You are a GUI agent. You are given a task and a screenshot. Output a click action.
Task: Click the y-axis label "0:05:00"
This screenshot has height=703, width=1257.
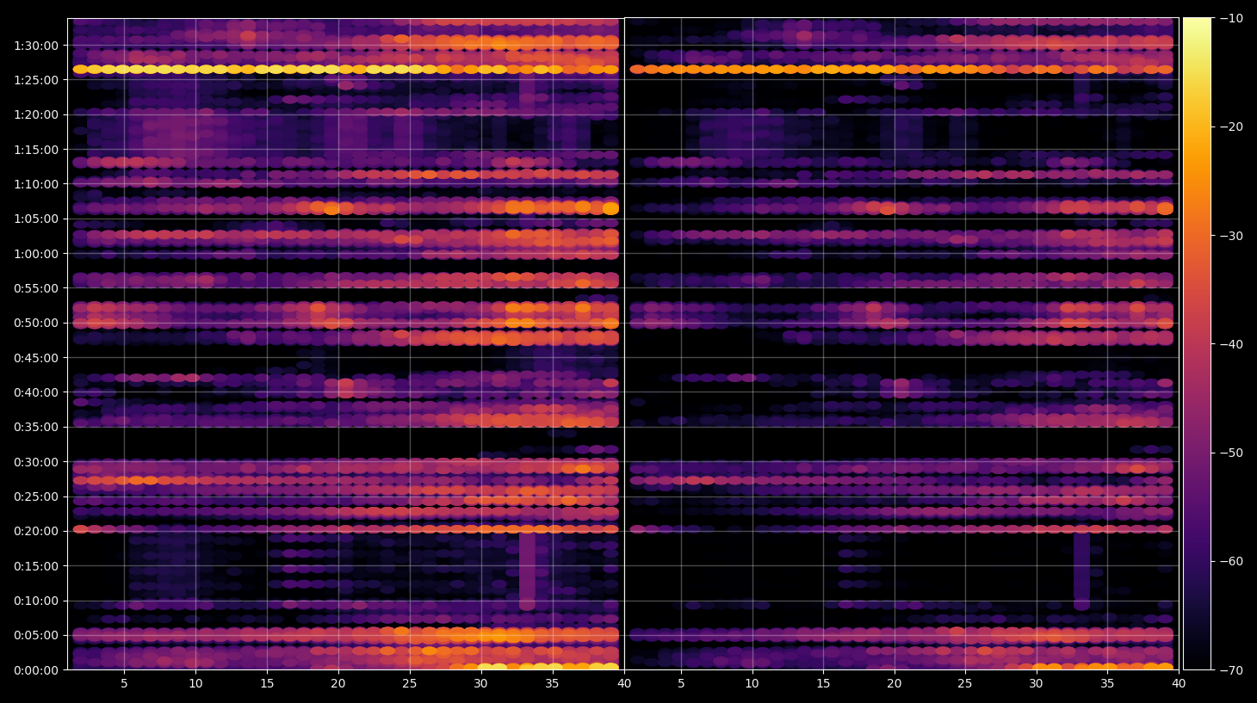[36, 636]
